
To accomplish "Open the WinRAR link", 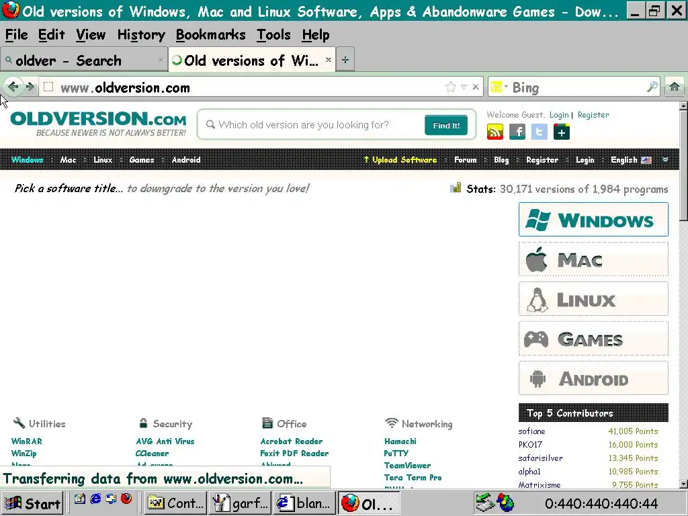I will [x=27, y=441].
